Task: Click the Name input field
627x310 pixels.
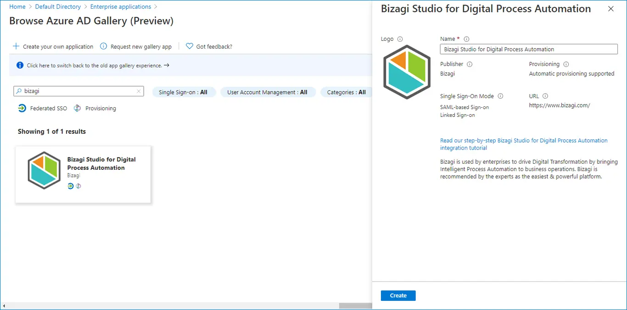Action: (x=529, y=49)
